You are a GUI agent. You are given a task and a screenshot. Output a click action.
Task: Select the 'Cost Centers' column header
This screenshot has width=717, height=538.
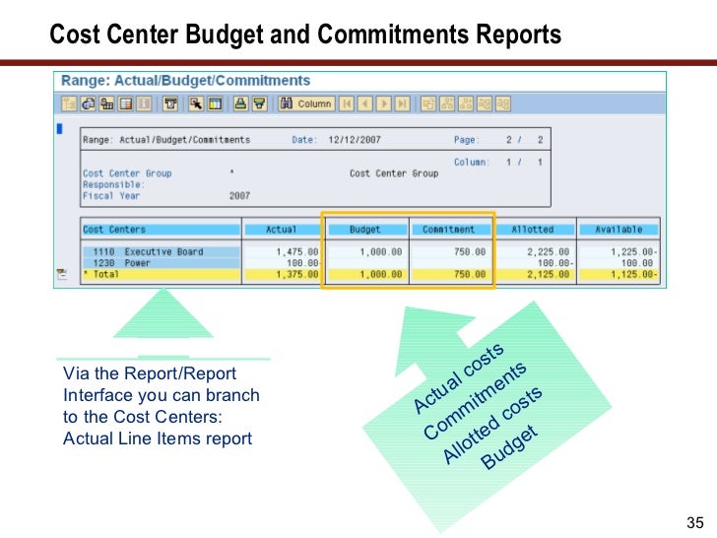click(161, 230)
